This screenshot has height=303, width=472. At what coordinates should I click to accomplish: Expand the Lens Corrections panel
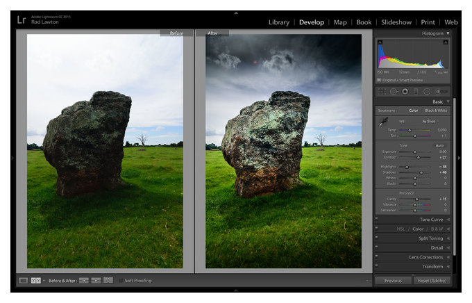coord(448,257)
